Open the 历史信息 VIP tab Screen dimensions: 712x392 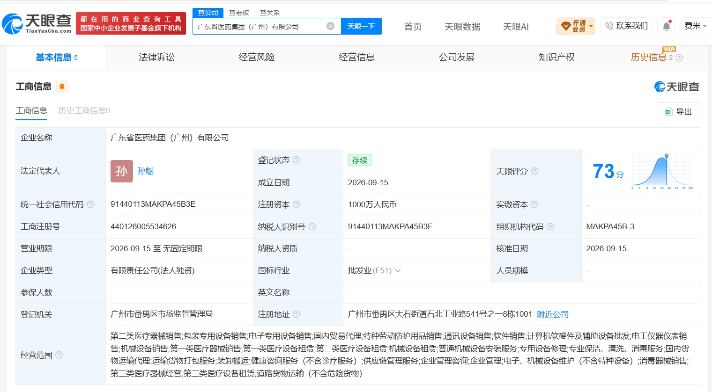click(649, 58)
